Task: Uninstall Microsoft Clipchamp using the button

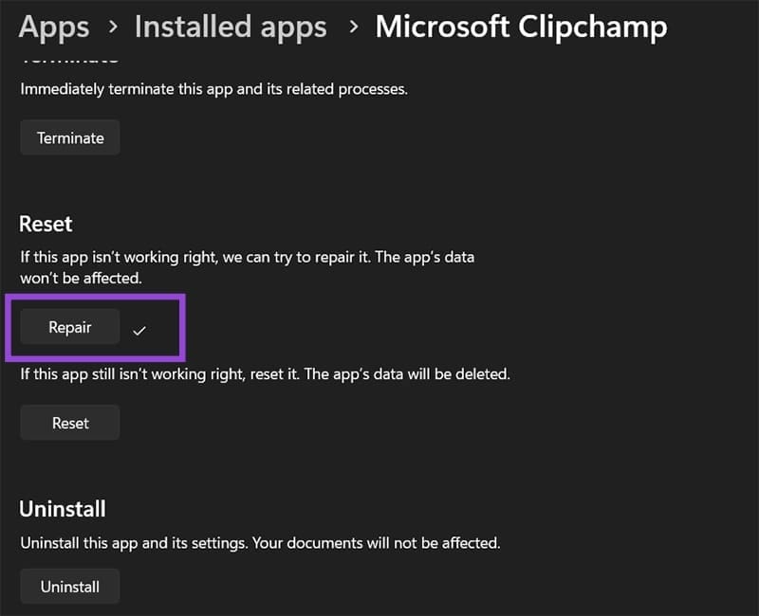Action: tap(70, 587)
